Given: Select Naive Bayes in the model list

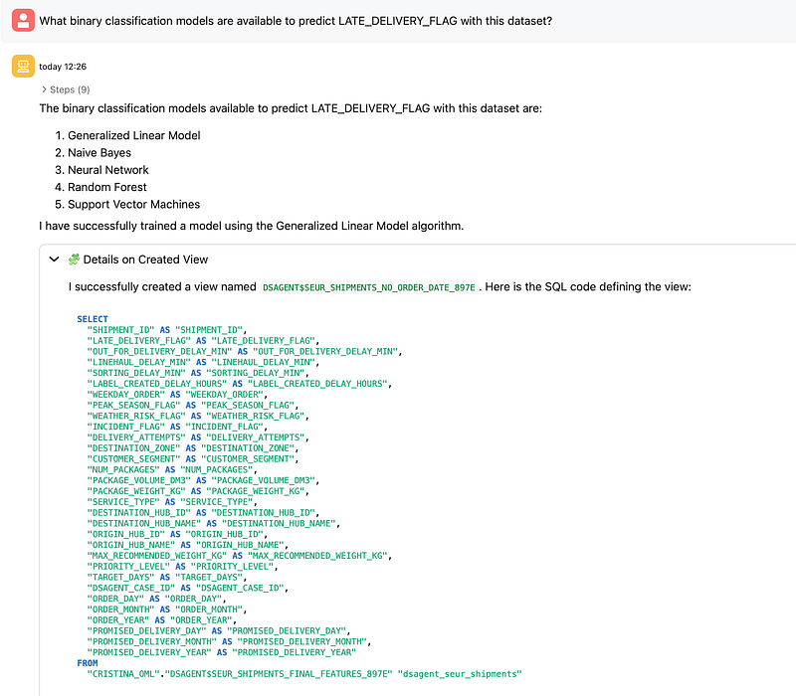Looking at the screenshot, I should click(x=99, y=153).
